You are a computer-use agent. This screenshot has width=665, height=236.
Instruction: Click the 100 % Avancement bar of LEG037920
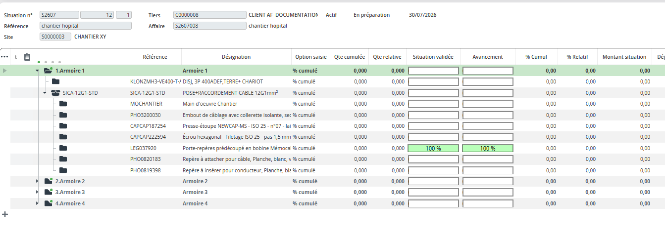pos(488,148)
